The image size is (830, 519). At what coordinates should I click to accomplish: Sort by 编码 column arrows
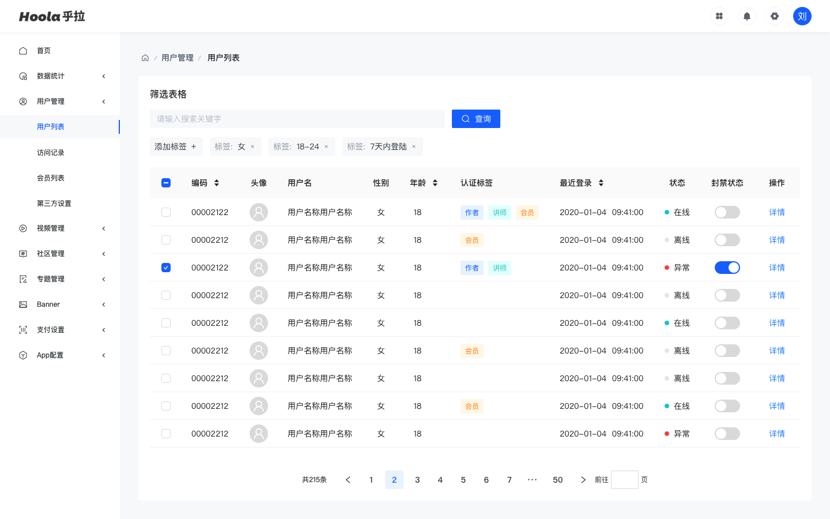click(217, 183)
